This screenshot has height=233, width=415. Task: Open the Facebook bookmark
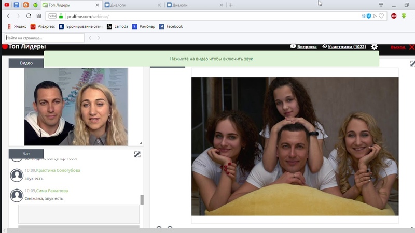point(171,26)
